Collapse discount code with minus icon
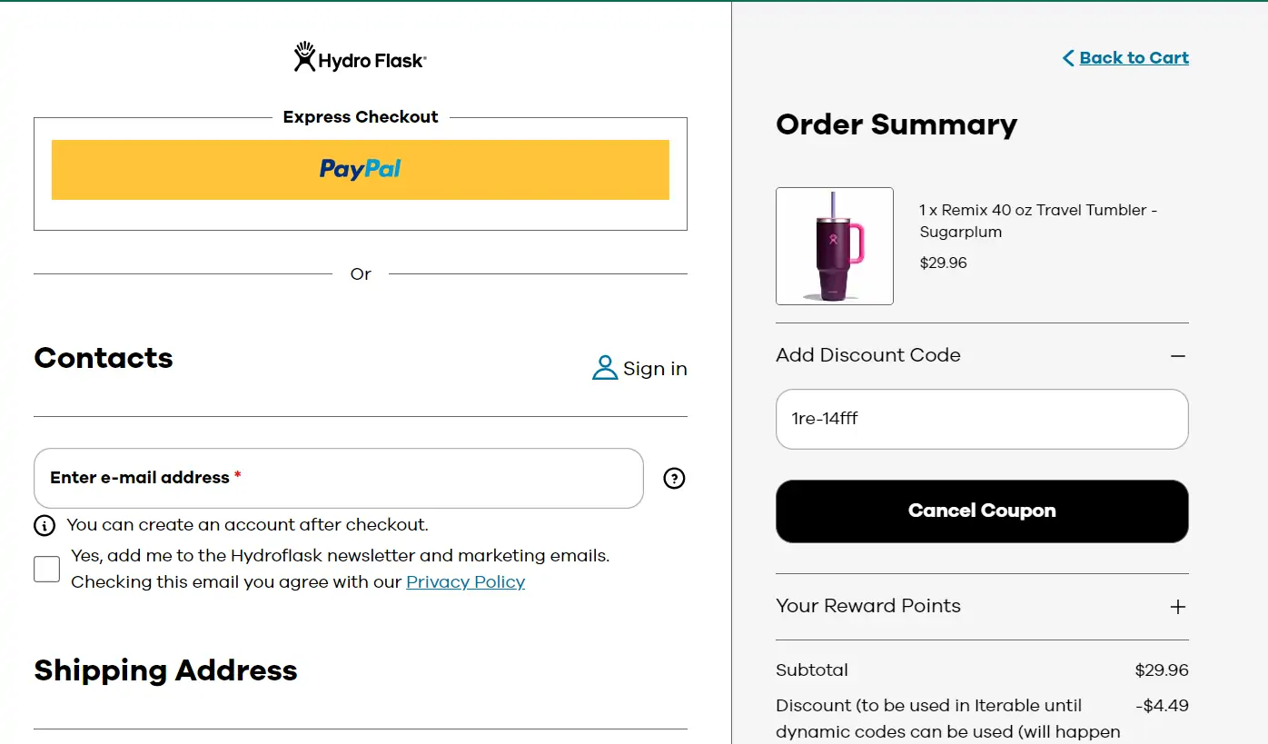The height and width of the screenshot is (744, 1268). (1178, 356)
